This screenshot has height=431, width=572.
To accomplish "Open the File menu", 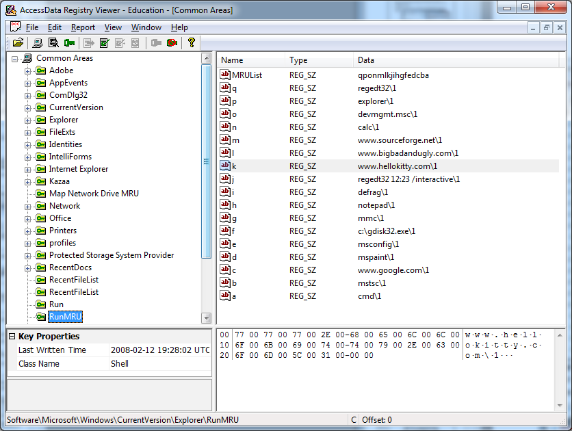I will (32, 27).
